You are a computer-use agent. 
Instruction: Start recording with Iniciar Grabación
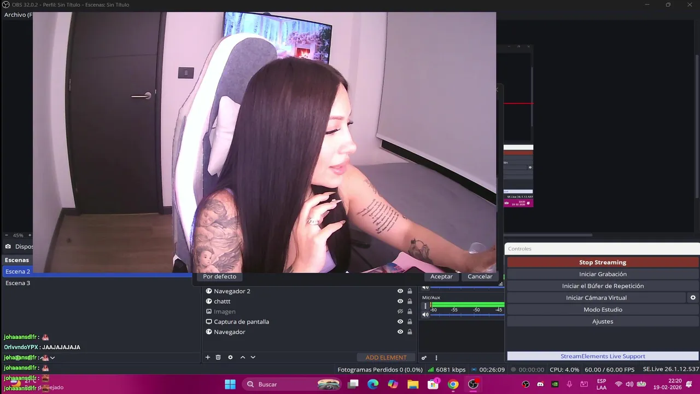[603, 274]
